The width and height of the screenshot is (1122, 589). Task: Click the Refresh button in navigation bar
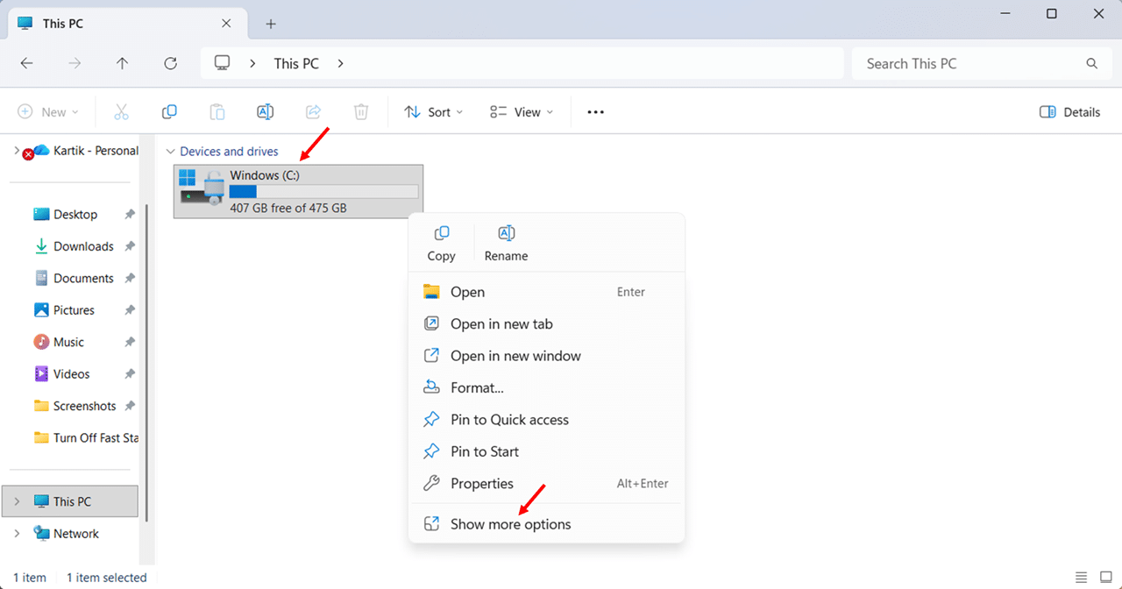[171, 63]
